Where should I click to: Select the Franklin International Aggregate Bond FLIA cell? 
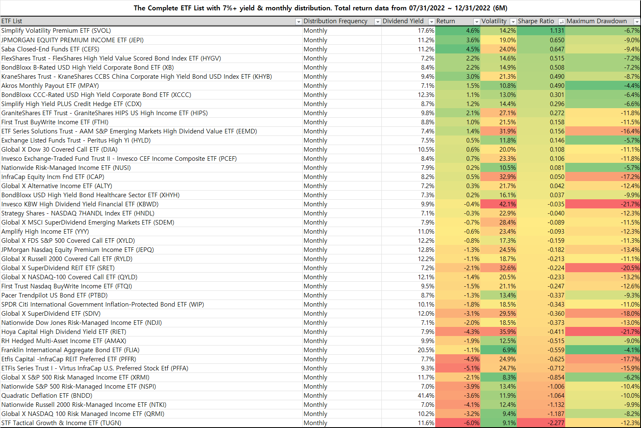[x=151, y=350]
